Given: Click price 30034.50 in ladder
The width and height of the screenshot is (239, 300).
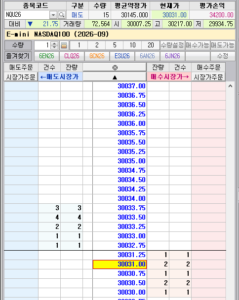Looking at the screenshot, I should pyautogui.click(x=119, y=180).
